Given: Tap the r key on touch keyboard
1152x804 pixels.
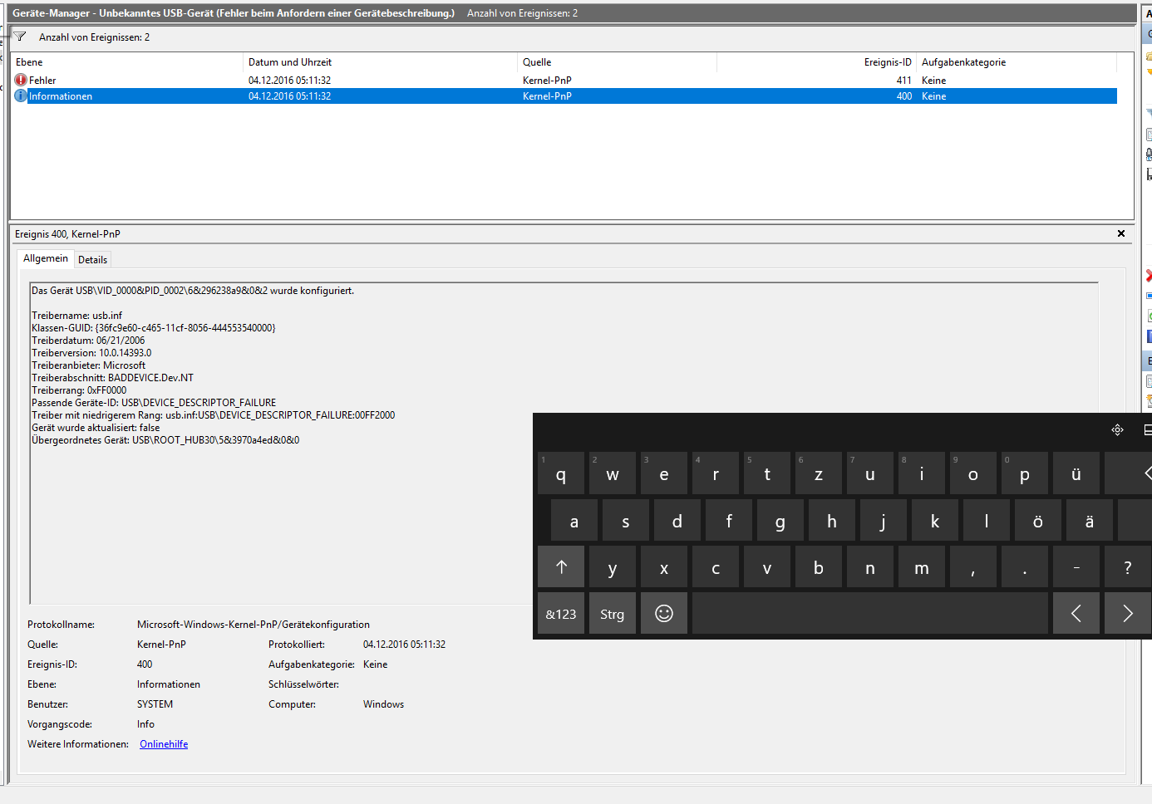Looking at the screenshot, I should 716,473.
